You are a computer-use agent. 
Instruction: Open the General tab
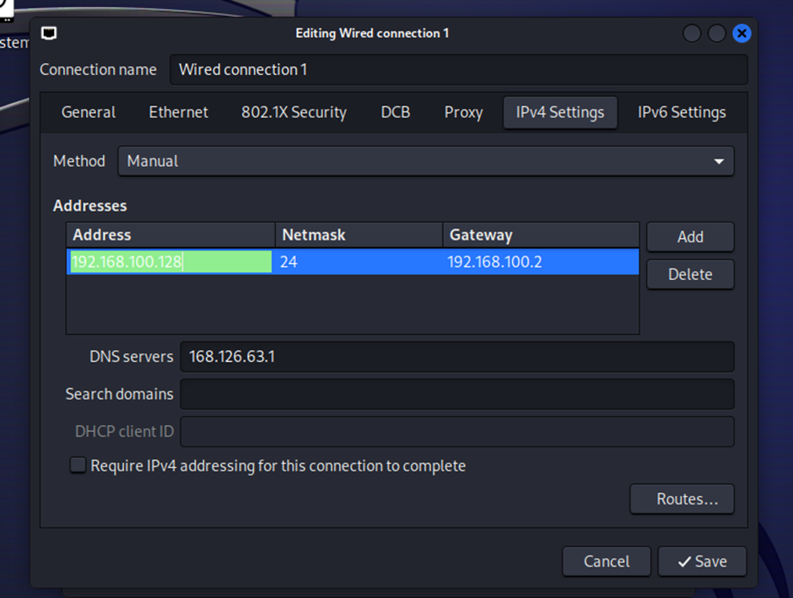pos(89,112)
